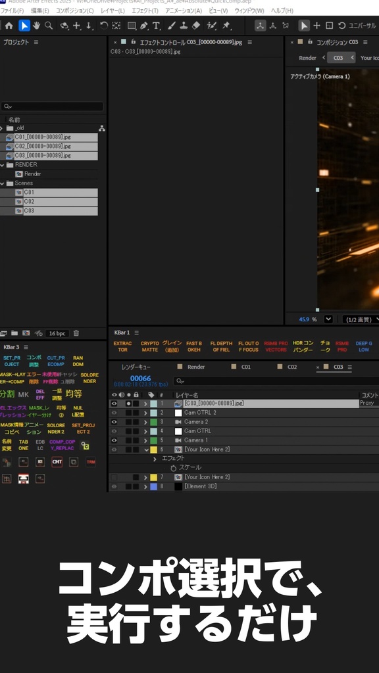The height and width of the screenshot is (673, 379).
Task: Open the KBar 3 panel menu
Action: coord(26,347)
